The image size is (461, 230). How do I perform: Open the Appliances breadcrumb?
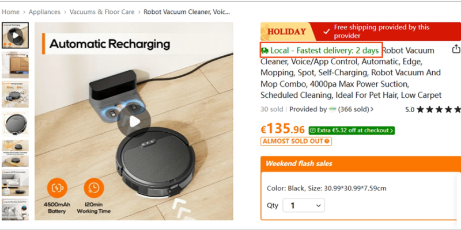tap(44, 11)
